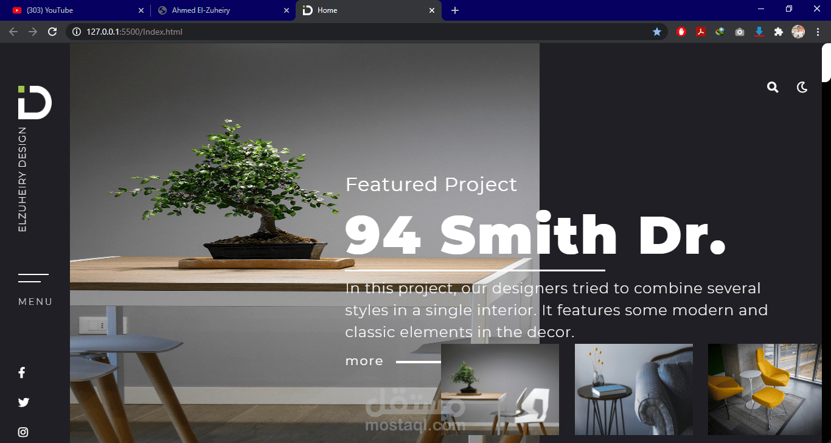Open the camera screenshot extension
The height and width of the screenshot is (443, 831).
[x=740, y=32]
